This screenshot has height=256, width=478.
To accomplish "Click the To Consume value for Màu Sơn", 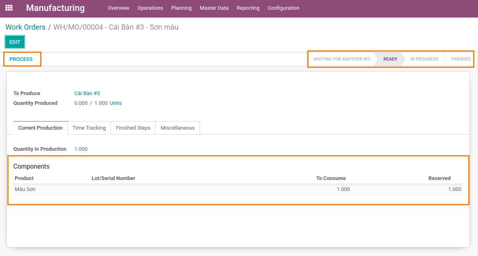I will (x=343, y=189).
